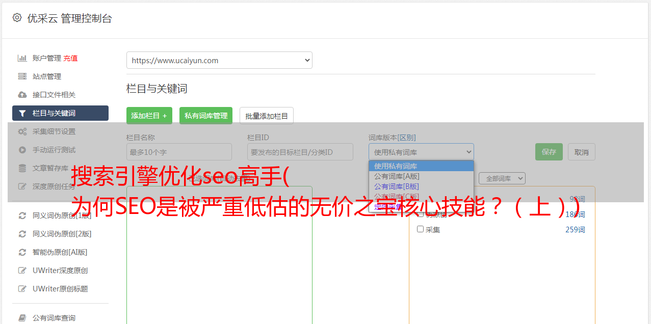
Task: Click the 栏目名称 input field
Action: 179,152
